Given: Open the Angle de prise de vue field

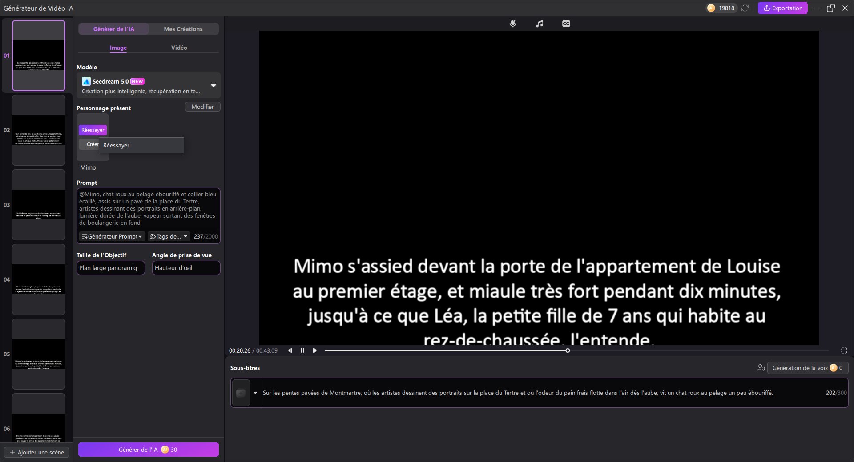Looking at the screenshot, I should pos(186,268).
